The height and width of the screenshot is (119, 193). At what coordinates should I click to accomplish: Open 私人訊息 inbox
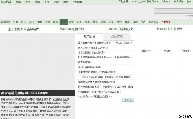click(179, 2)
